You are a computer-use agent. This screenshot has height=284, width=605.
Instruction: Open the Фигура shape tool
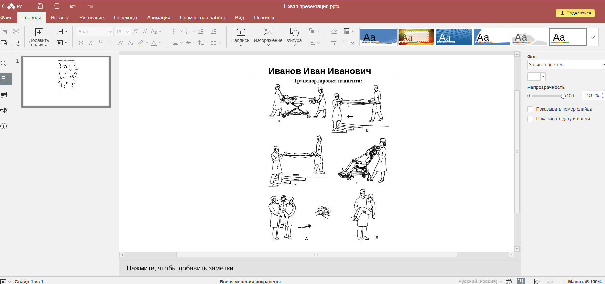coord(294,35)
